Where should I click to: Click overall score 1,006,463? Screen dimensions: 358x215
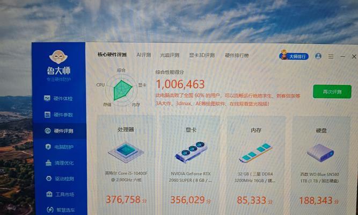coord(180,84)
